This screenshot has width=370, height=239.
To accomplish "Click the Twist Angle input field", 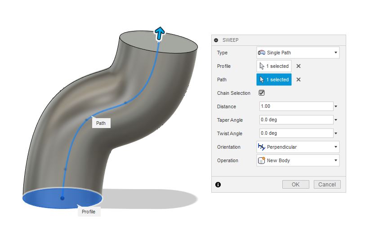I will tap(296, 133).
